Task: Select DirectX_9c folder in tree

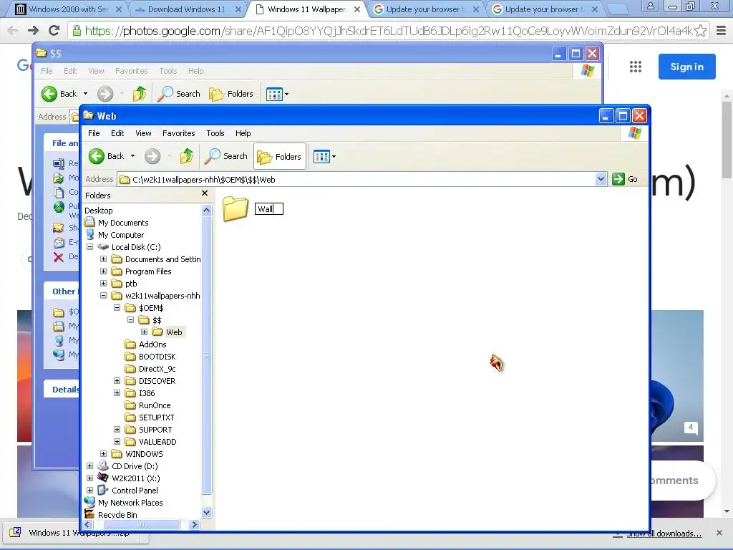Action: (x=157, y=369)
